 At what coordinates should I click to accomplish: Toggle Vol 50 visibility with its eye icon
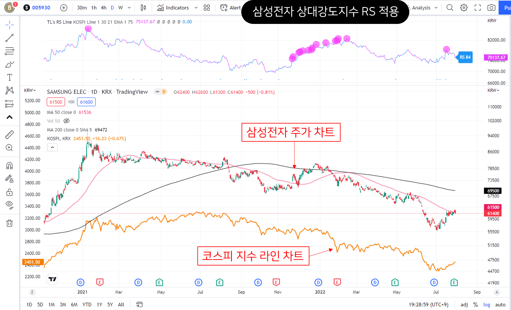67,121
